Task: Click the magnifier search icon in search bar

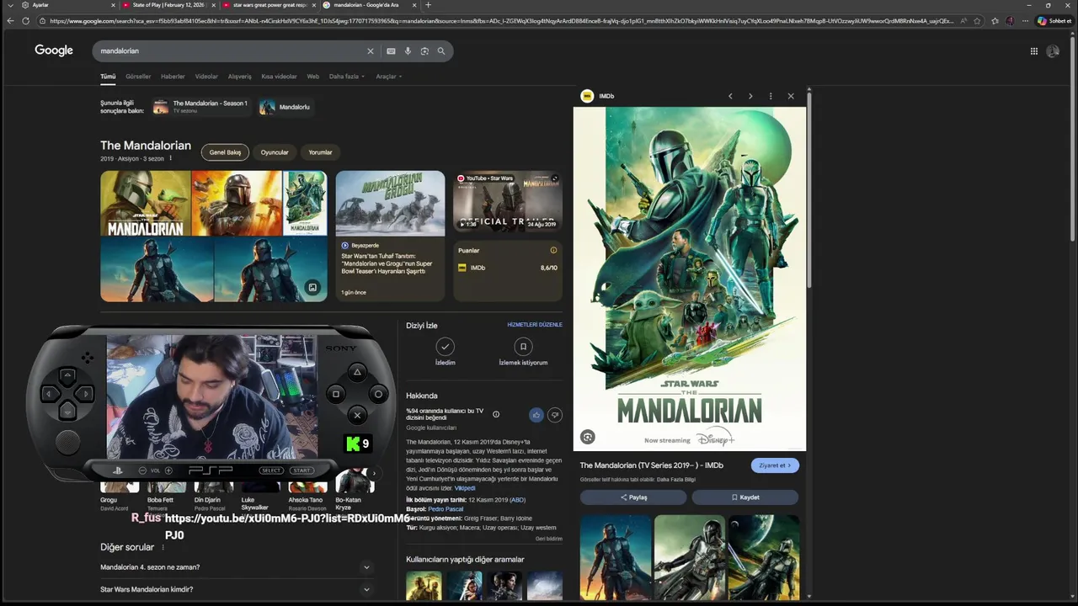Action: coord(441,51)
